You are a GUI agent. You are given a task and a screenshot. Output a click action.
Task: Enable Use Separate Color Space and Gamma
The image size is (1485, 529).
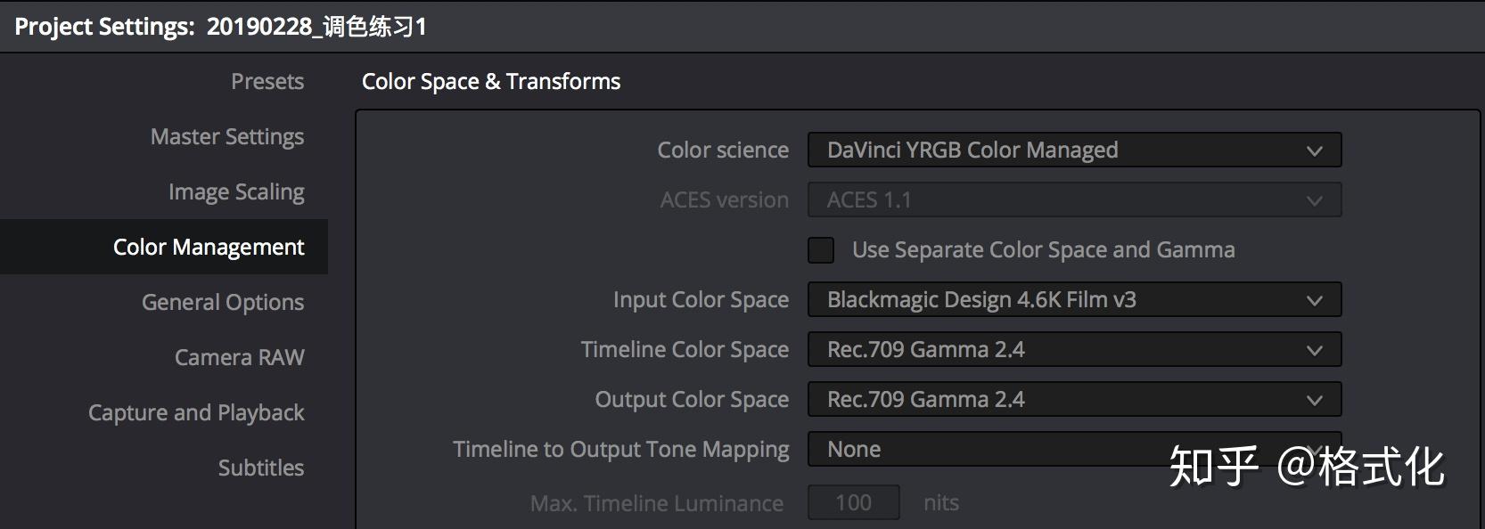[x=821, y=250]
